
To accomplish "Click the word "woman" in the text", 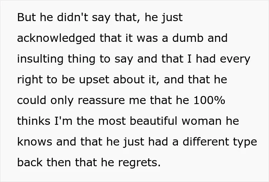I will point(202,121).
